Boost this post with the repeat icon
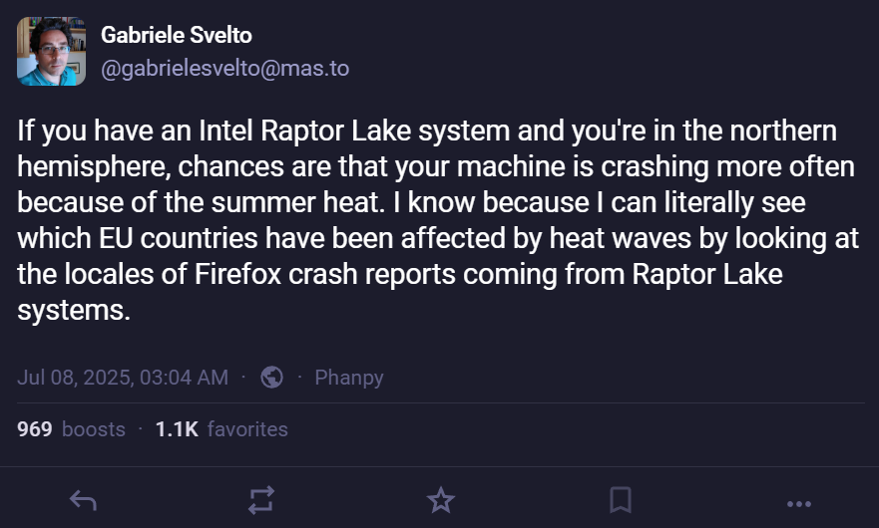 [261, 501]
